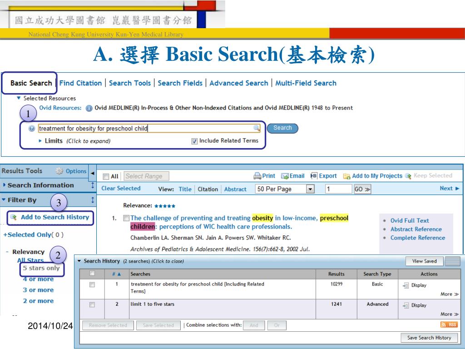Switch to Abstract view
The width and height of the screenshot is (465, 349).
(235, 189)
